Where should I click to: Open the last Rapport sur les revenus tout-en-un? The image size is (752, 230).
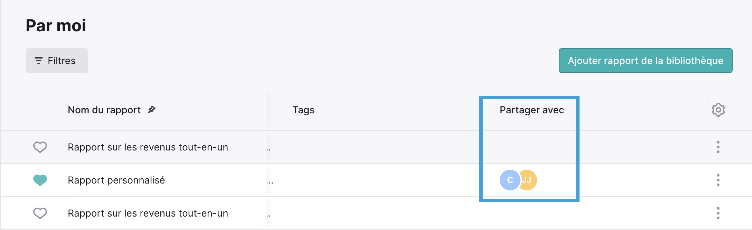148,213
